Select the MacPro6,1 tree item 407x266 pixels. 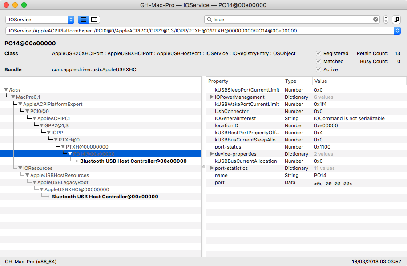click(28, 97)
